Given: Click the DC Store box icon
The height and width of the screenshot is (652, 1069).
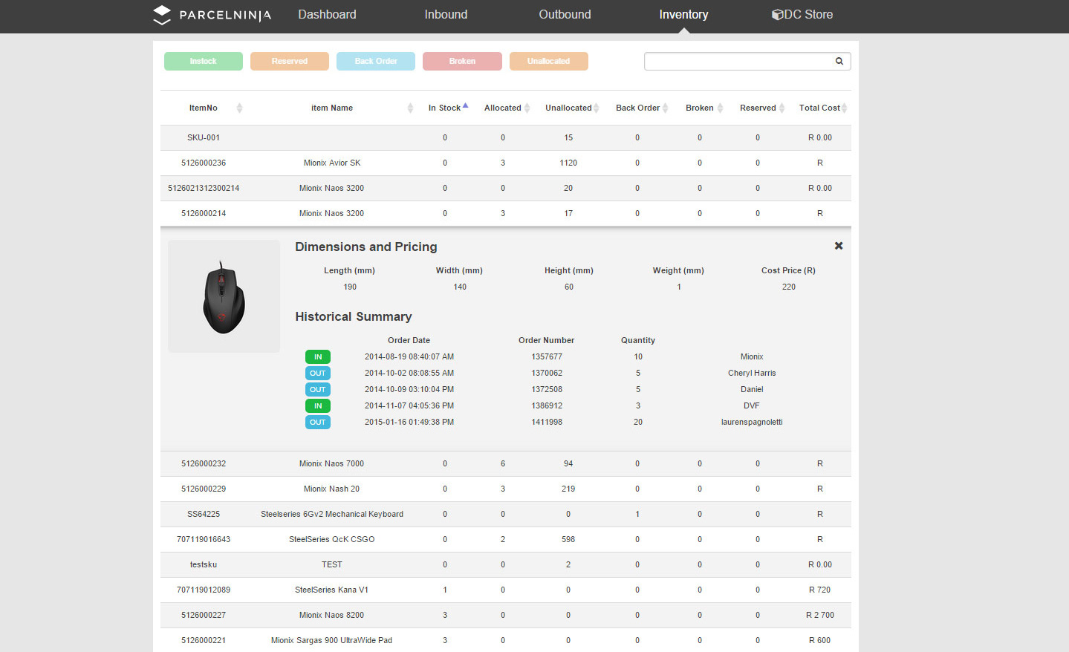Looking at the screenshot, I should (x=777, y=14).
